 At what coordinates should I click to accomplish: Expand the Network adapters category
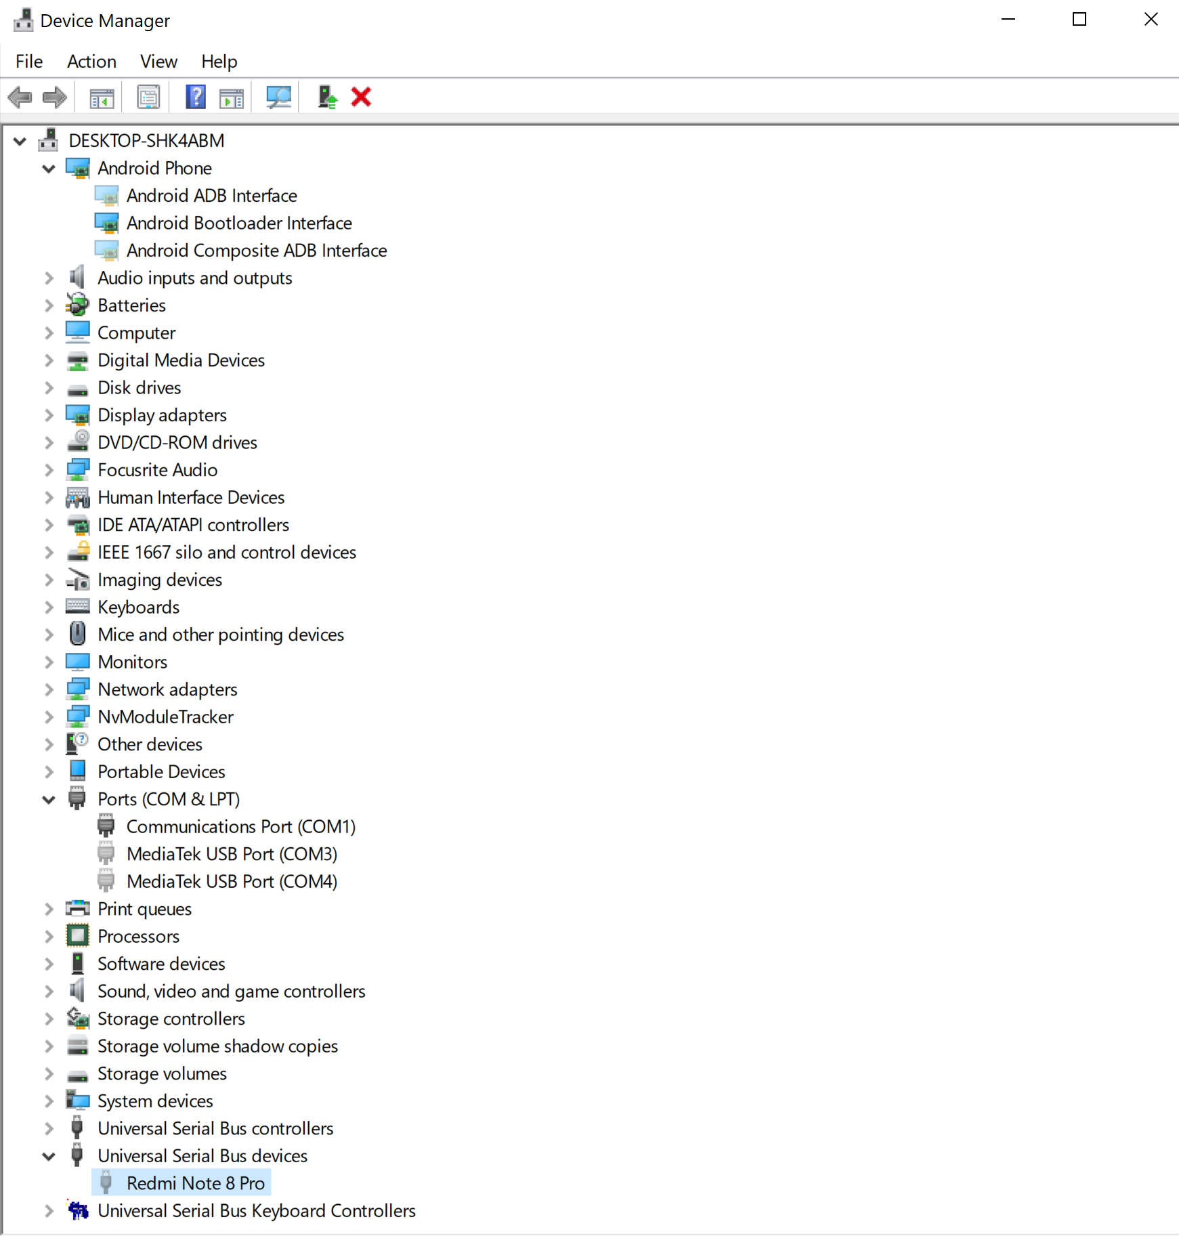coord(49,690)
